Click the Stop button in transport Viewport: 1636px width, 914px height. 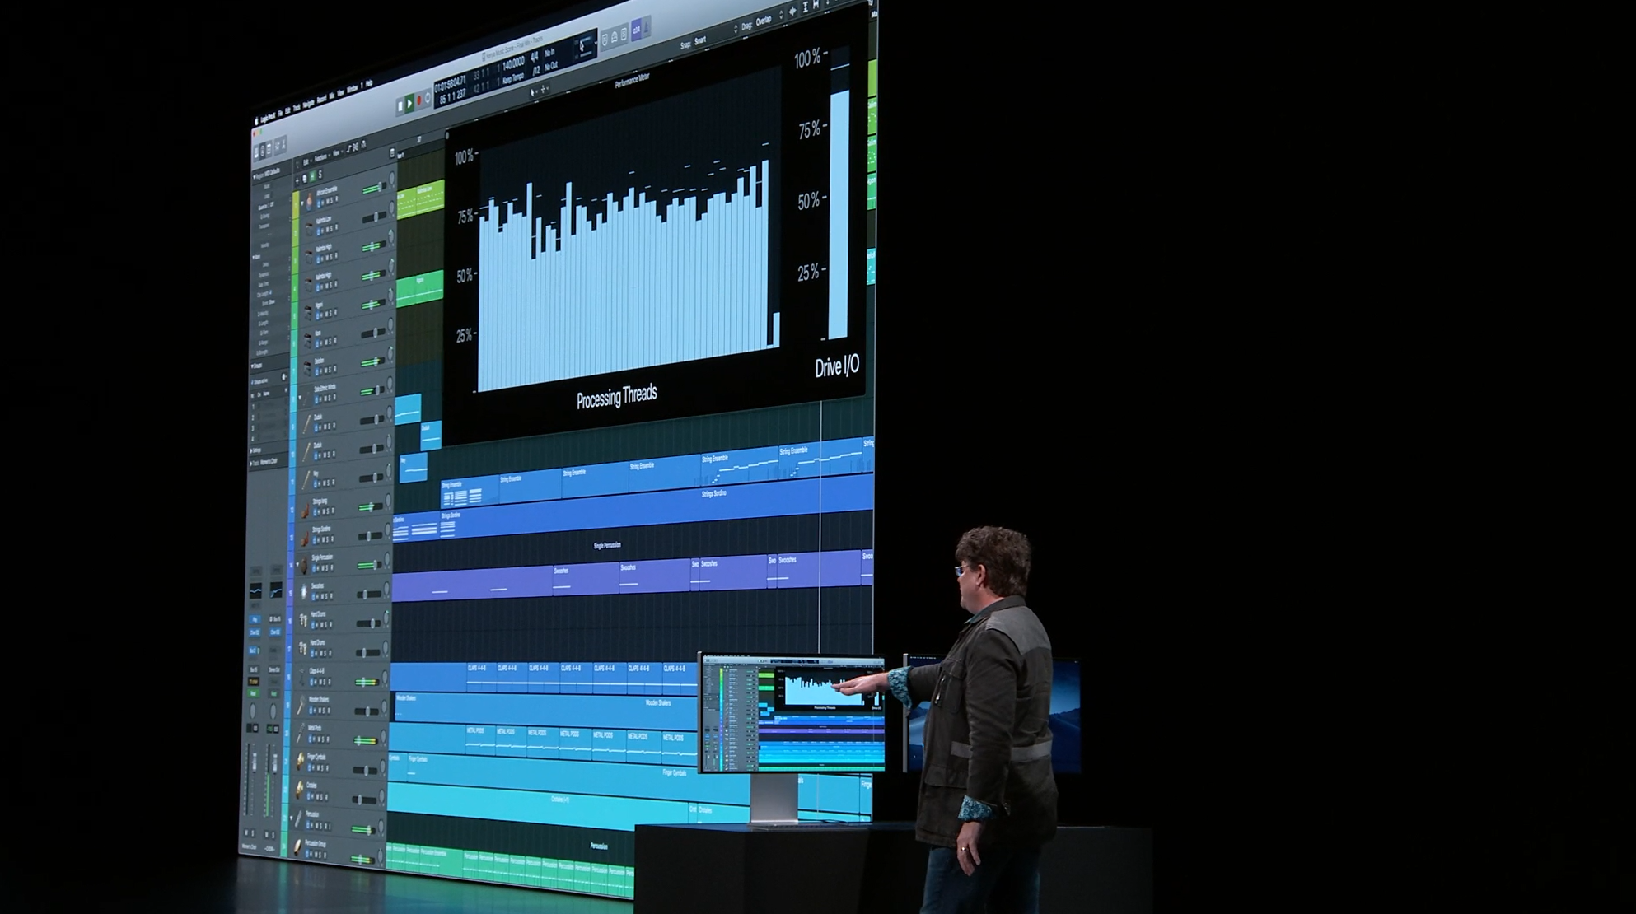(x=400, y=106)
